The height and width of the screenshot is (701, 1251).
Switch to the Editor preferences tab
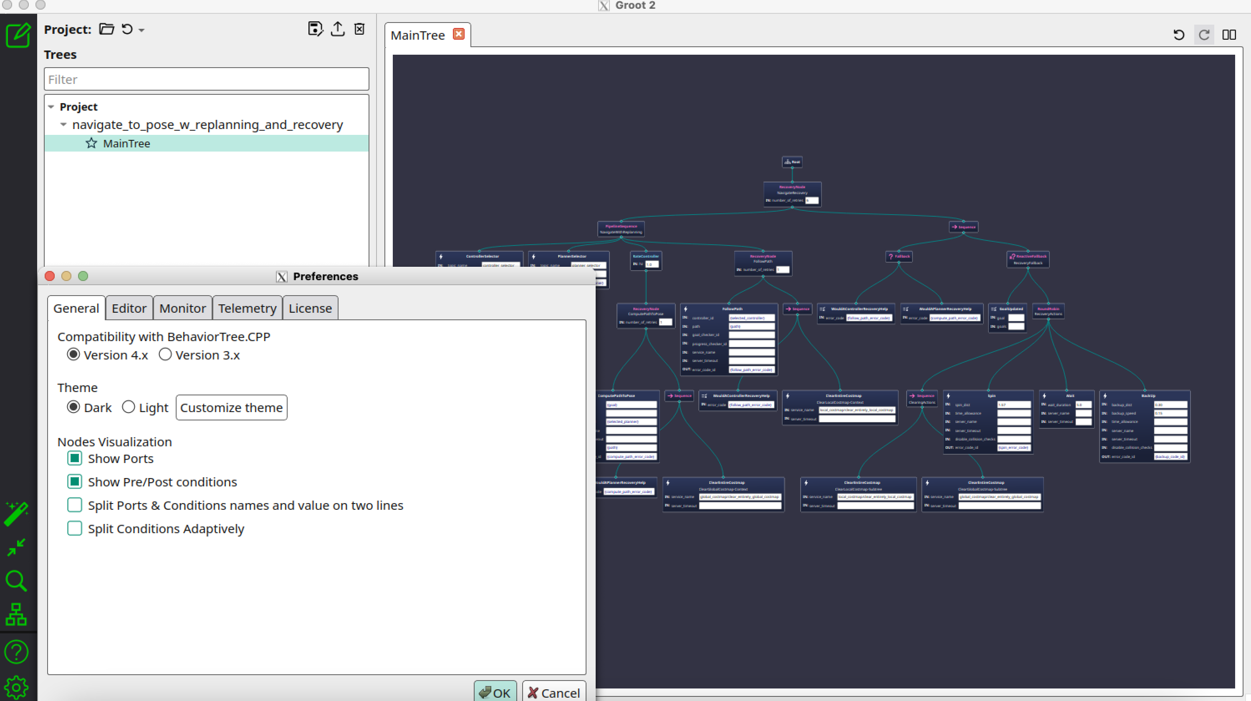click(x=129, y=308)
